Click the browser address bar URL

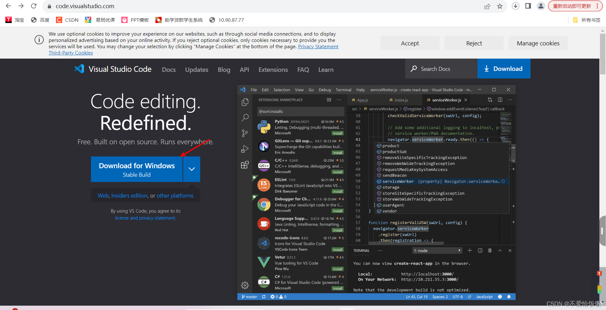(x=85, y=6)
